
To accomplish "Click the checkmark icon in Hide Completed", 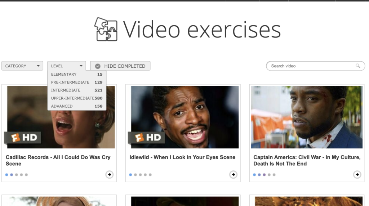I will 98,66.
